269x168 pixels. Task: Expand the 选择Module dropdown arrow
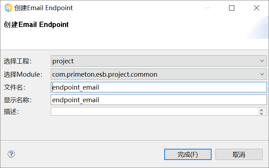coord(262,74)
